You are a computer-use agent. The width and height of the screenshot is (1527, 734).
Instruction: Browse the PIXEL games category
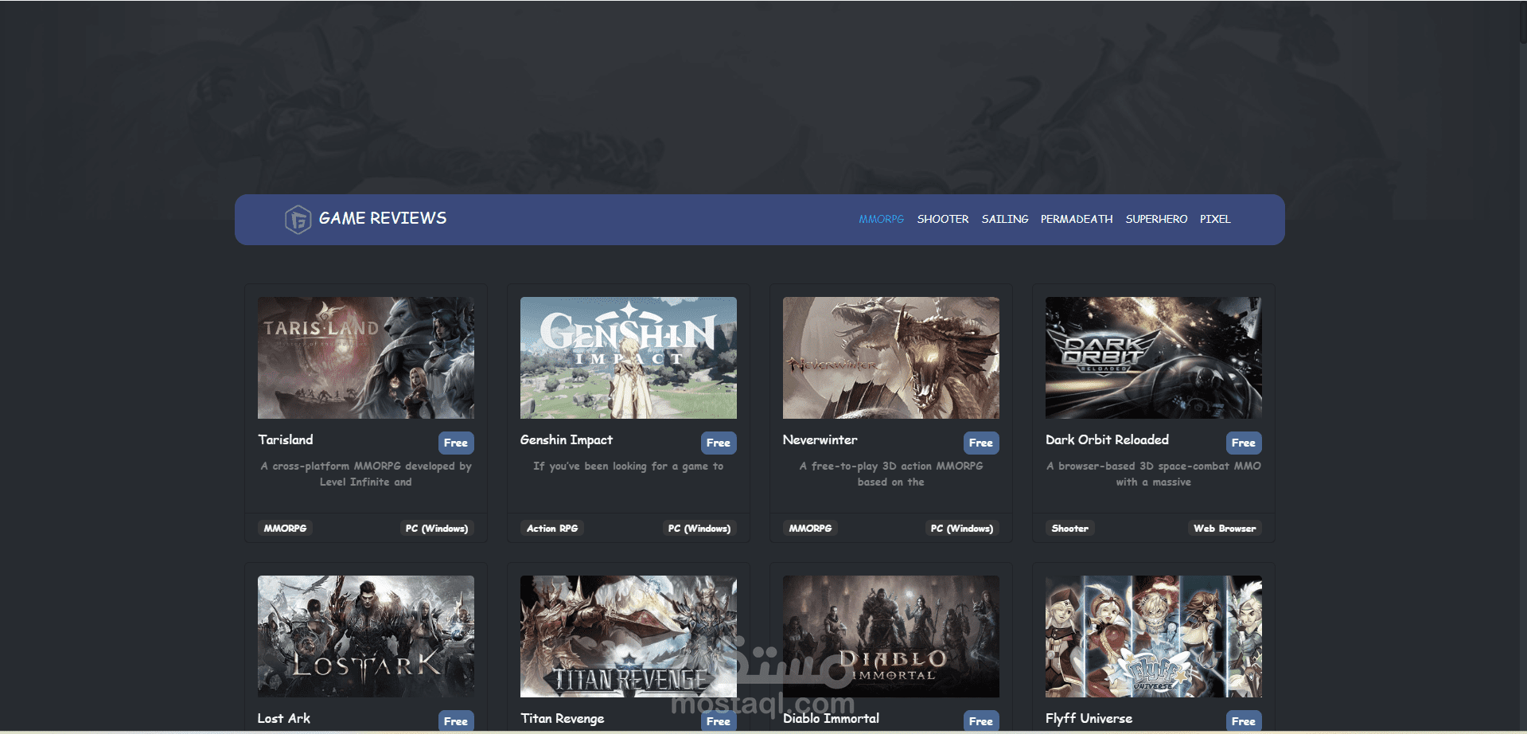pos(1215,219)
